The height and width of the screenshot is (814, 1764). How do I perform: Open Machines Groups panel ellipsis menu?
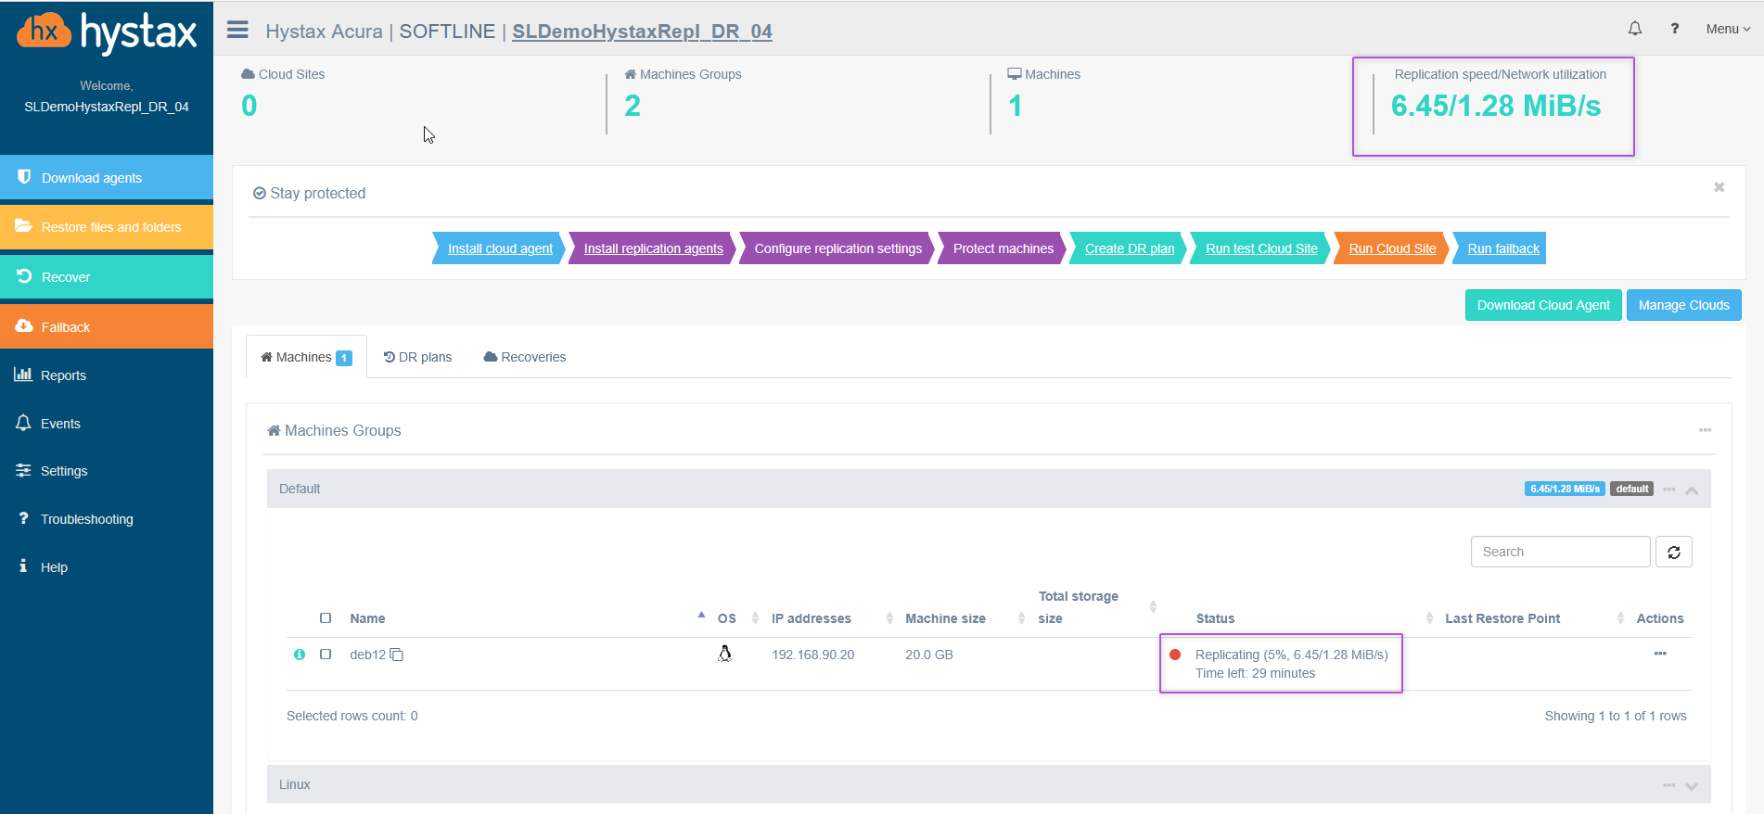pos(1705,430)
